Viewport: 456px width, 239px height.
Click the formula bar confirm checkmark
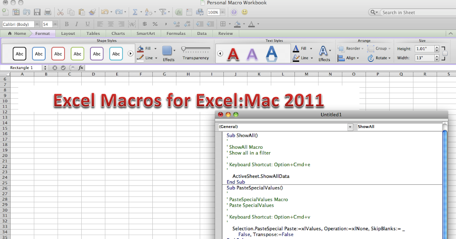[63, 68]
